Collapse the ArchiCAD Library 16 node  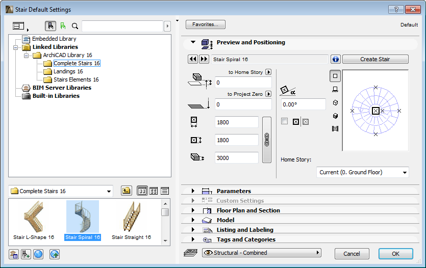pos(26,56)
